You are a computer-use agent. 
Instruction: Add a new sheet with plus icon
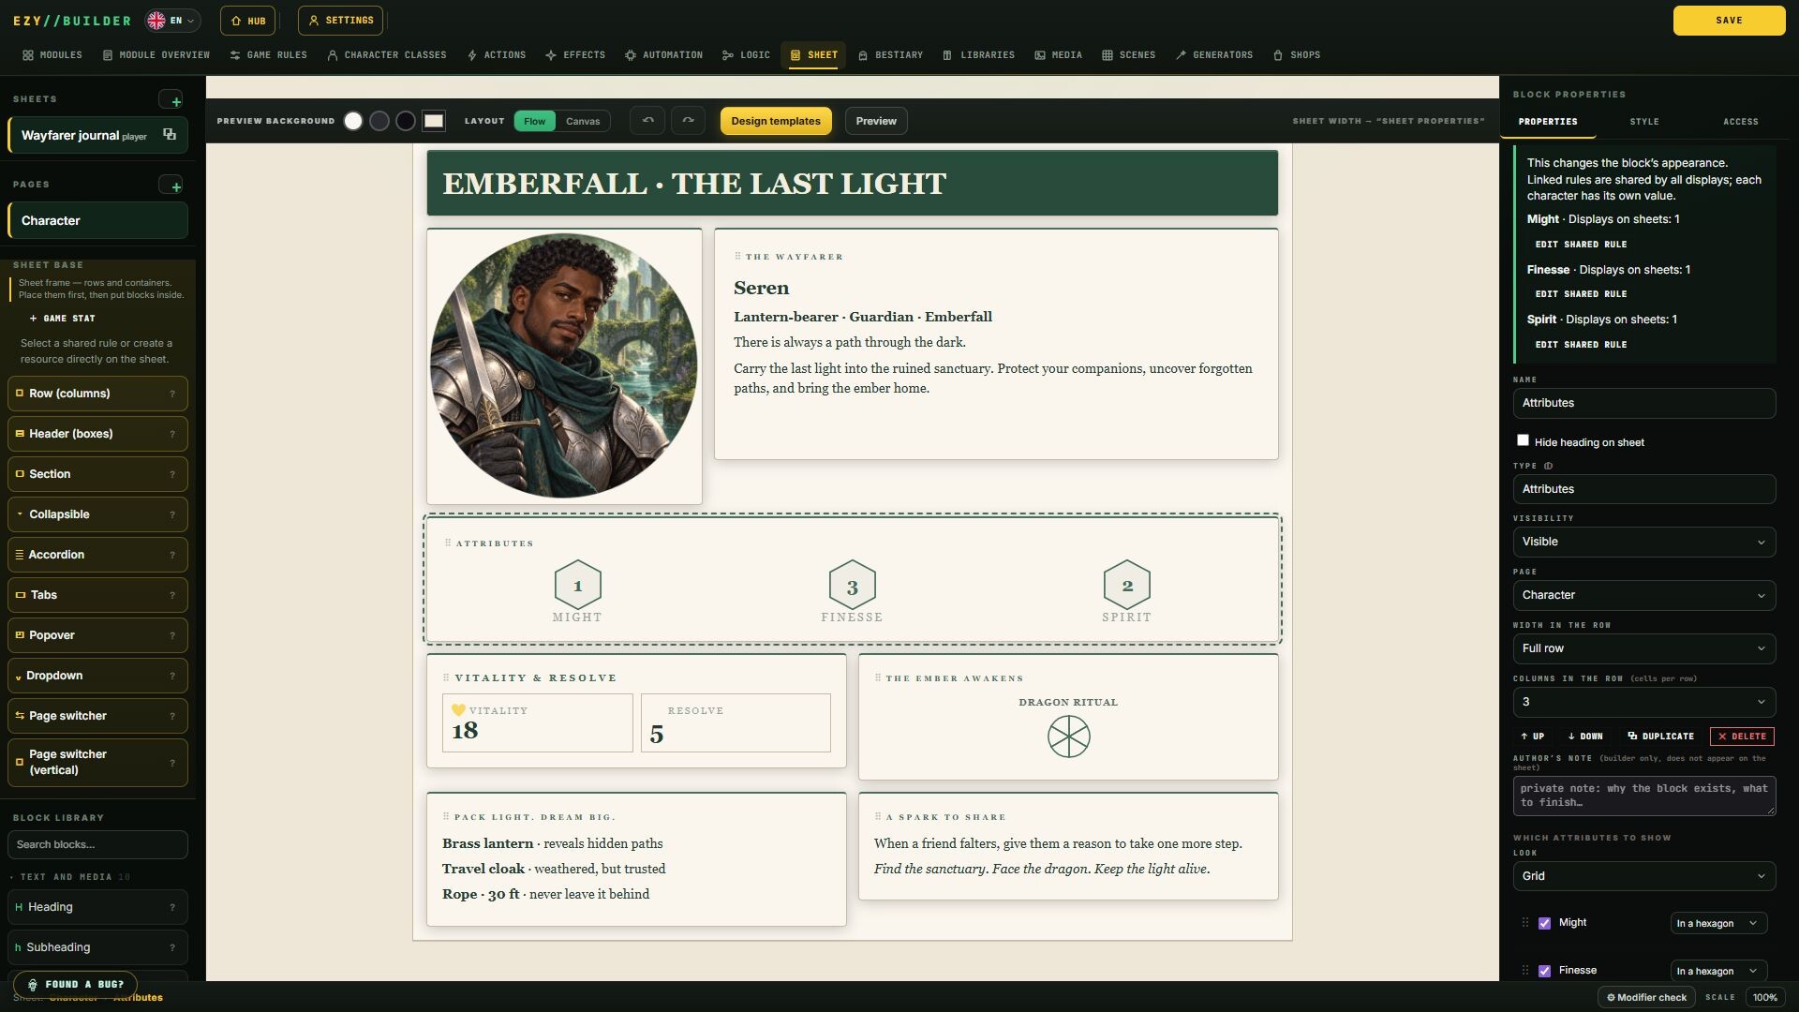tap(171, 100)
